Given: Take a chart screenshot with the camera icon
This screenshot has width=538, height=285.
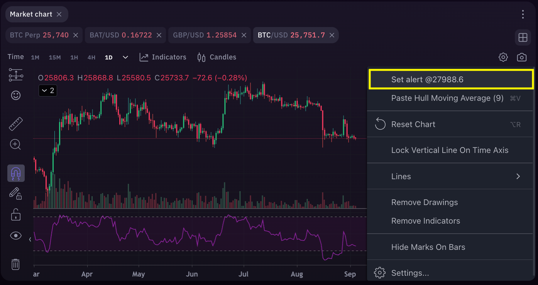Looking at the screenshot, I should point(521,57).
